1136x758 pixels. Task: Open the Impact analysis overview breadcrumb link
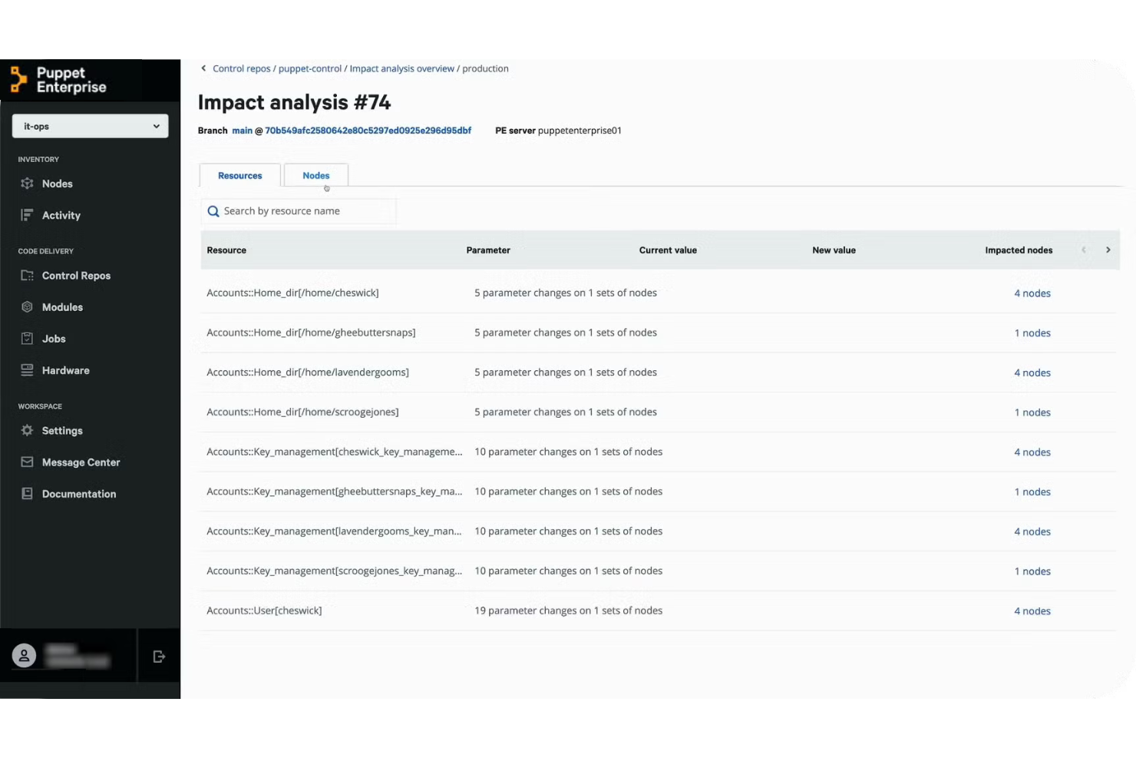click(401, 68)
